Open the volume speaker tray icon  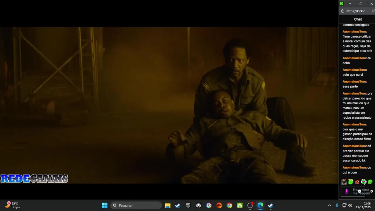click(350, 205)
